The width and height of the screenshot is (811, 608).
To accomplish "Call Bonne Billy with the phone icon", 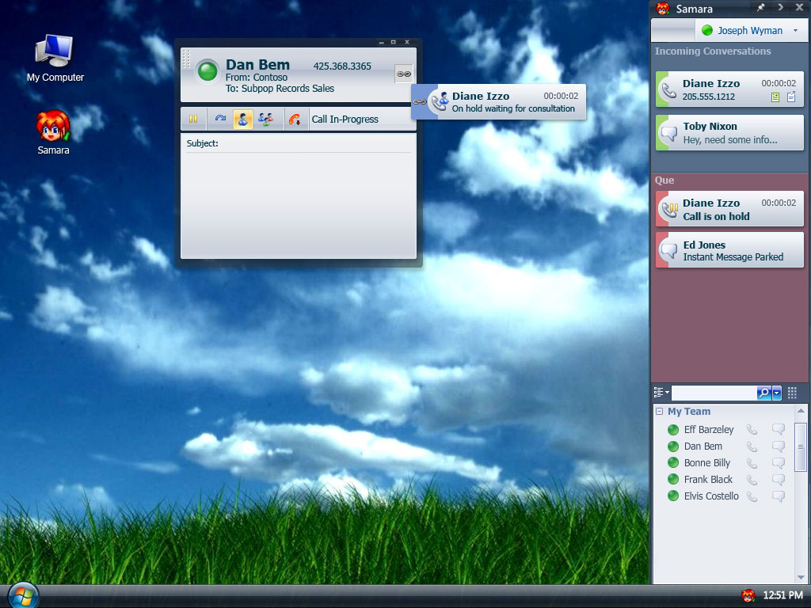I will (752, 462).
